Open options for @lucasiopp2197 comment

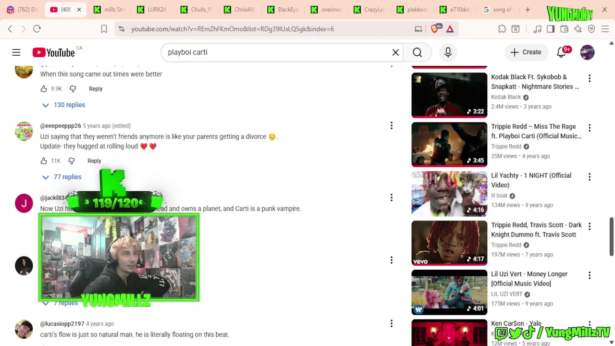(x=392, y=323)
